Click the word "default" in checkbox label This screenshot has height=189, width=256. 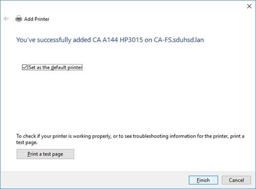coord(58,67)
